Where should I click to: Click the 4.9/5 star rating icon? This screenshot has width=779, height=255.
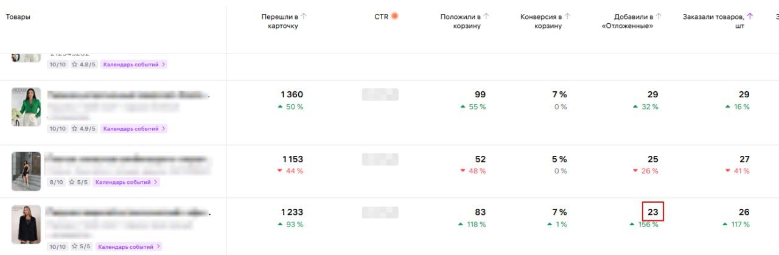75,129
